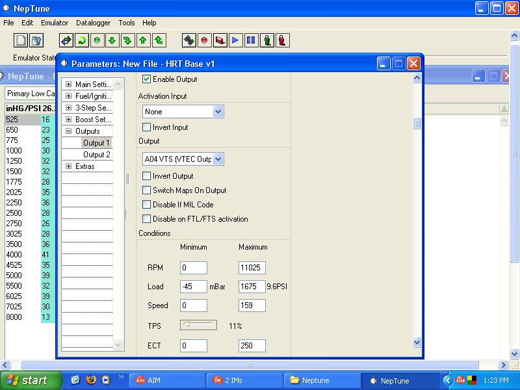Check the Invert Output checkbox

point(146,175)
